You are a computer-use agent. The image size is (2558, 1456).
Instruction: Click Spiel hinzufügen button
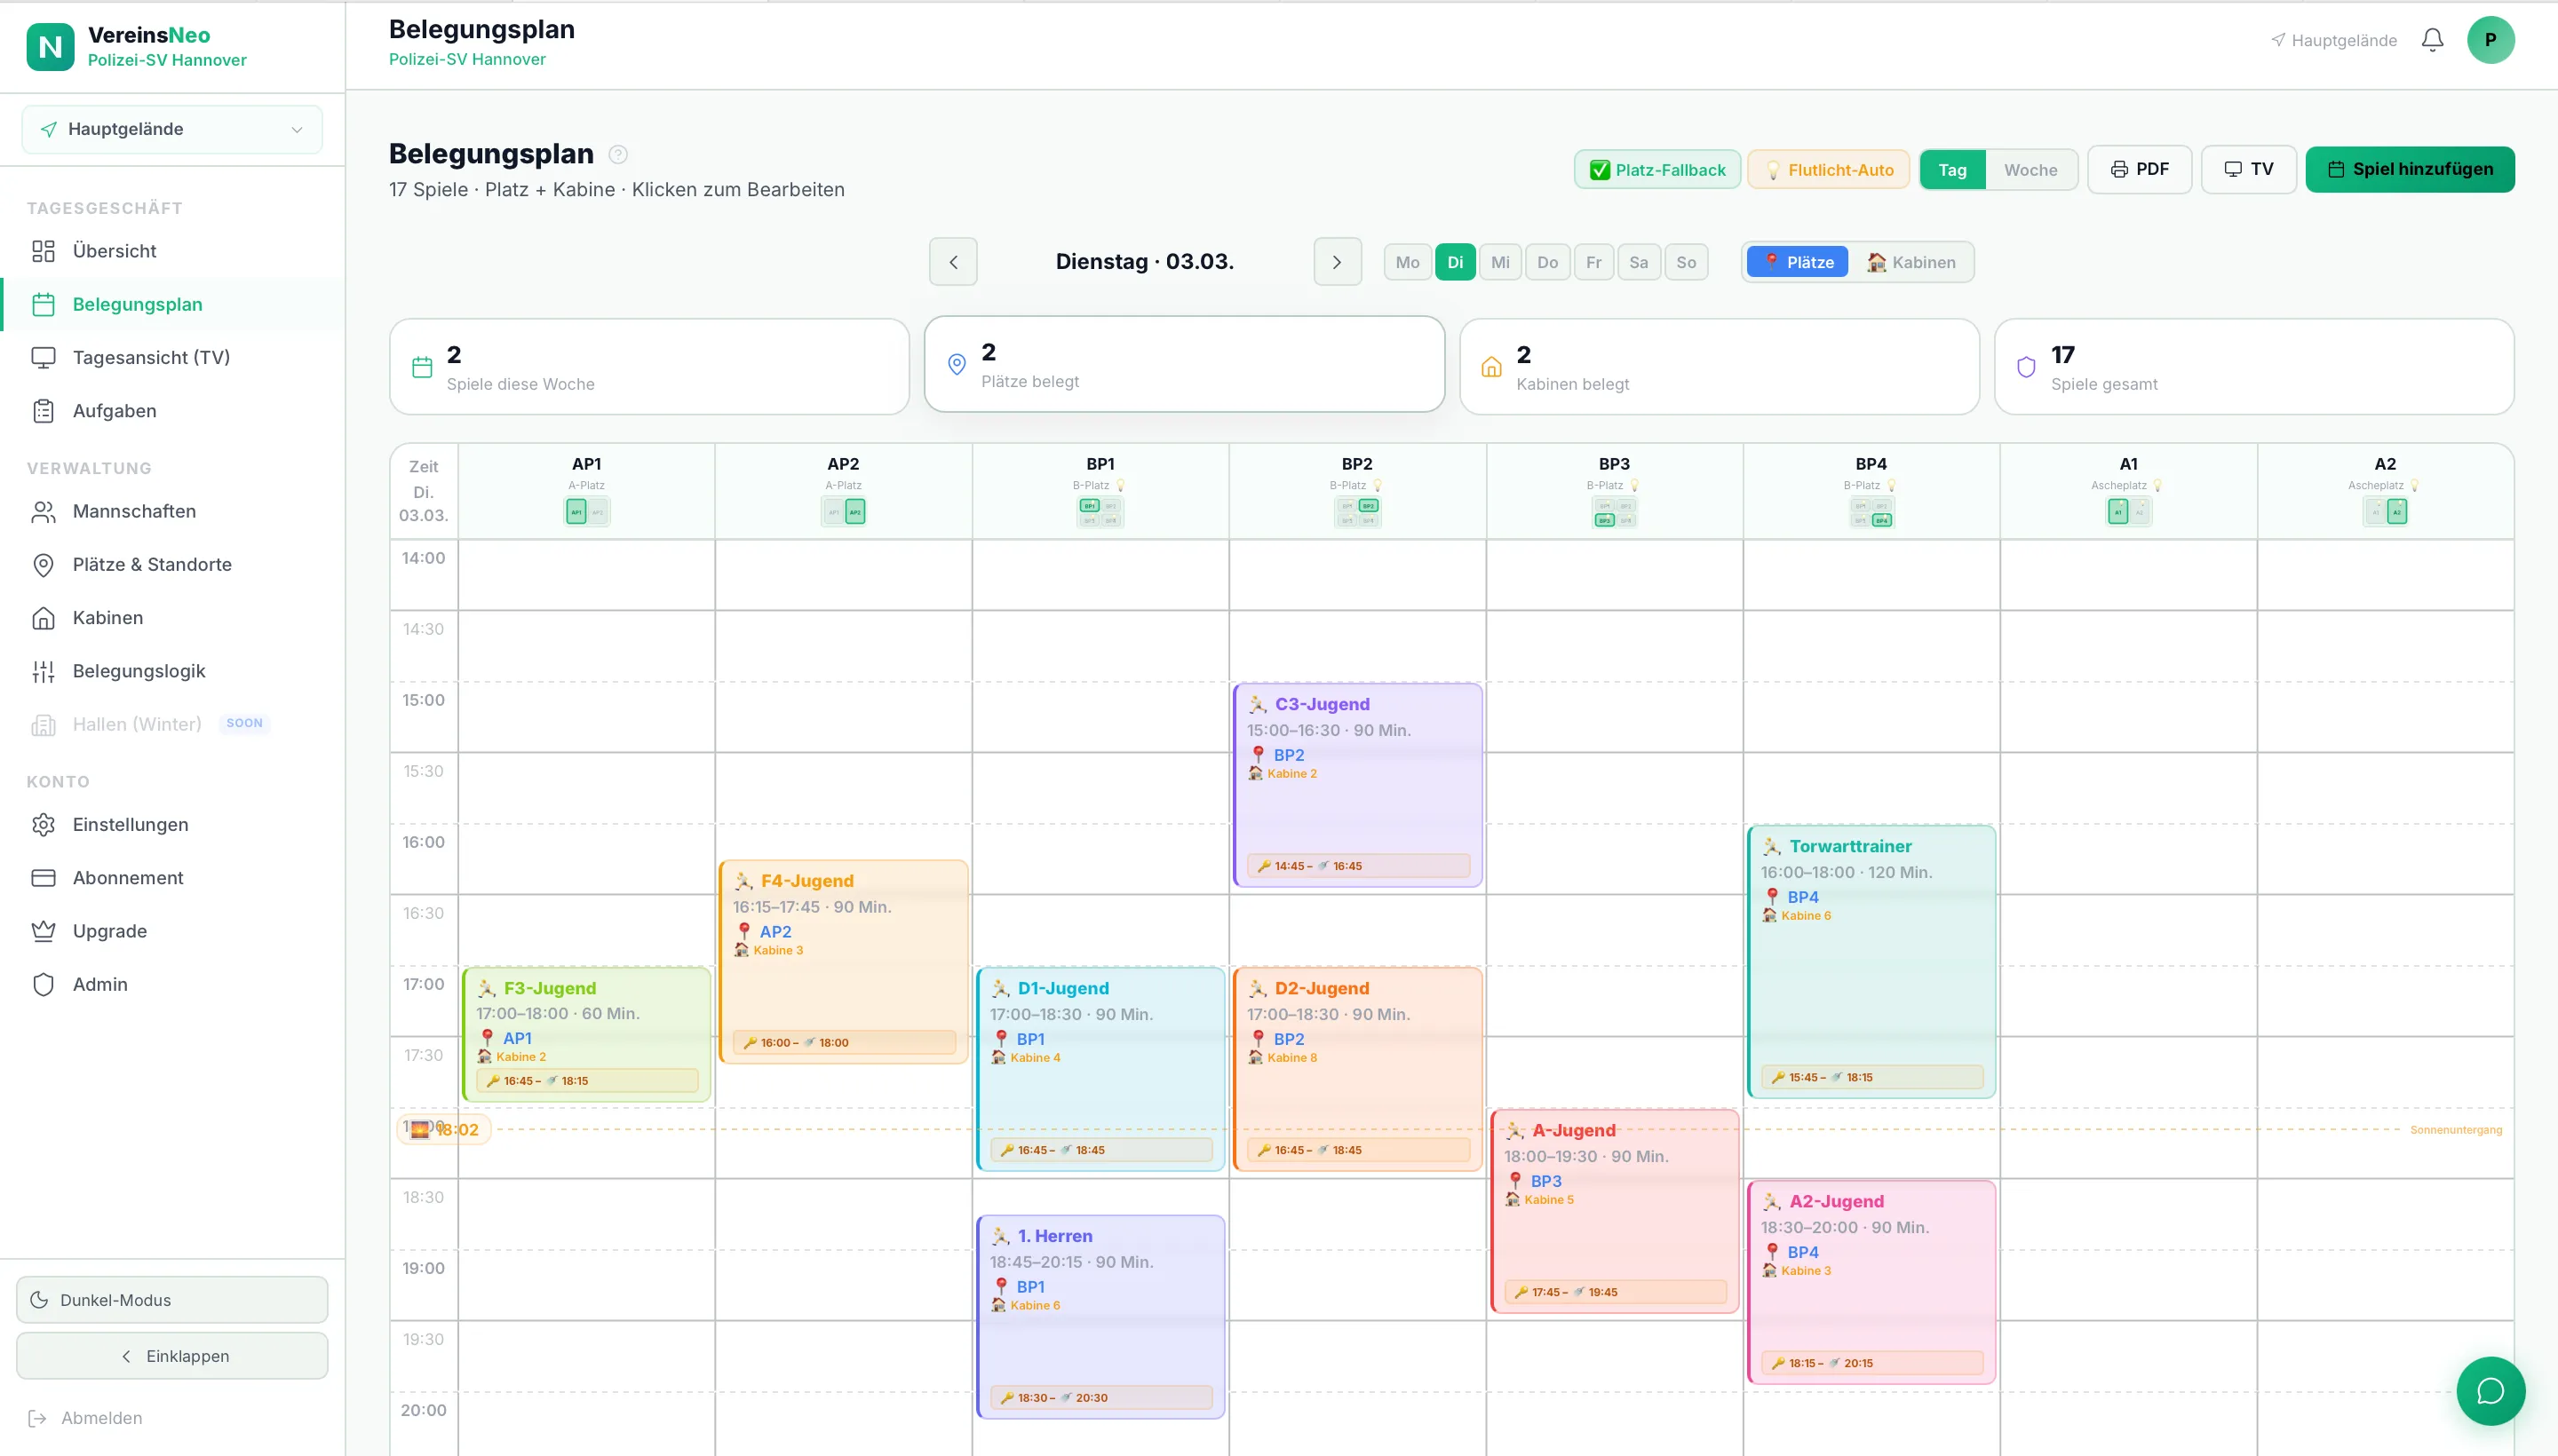click(2409, 169)
